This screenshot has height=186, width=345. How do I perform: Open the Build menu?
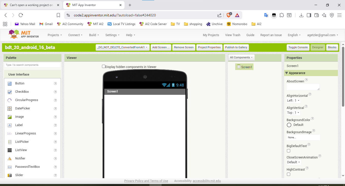click(94, 35)
